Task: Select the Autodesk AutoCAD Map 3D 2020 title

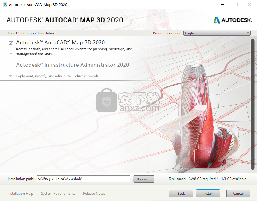Action: coord(60,42)
